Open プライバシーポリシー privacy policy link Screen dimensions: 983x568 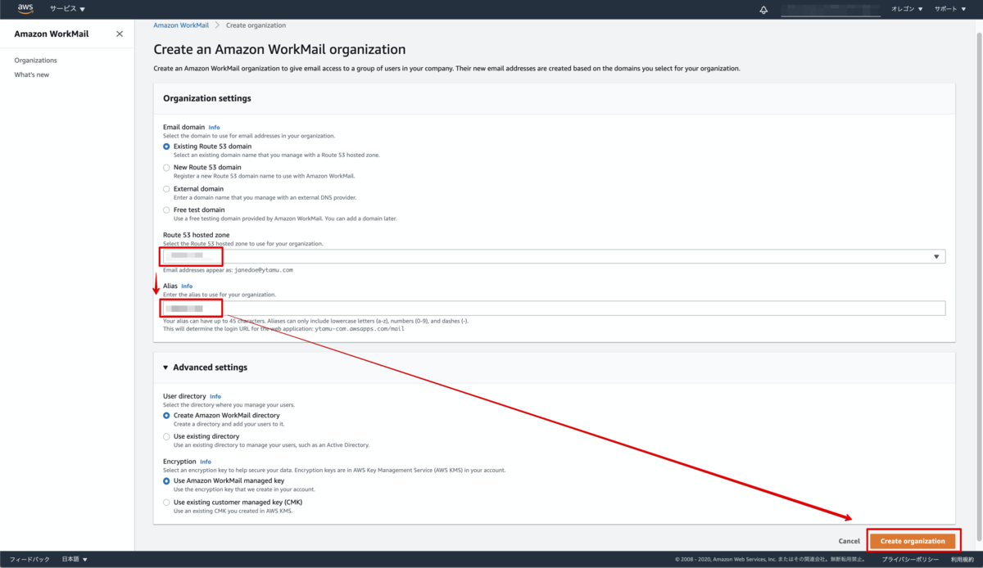click(x=909, y=560)
